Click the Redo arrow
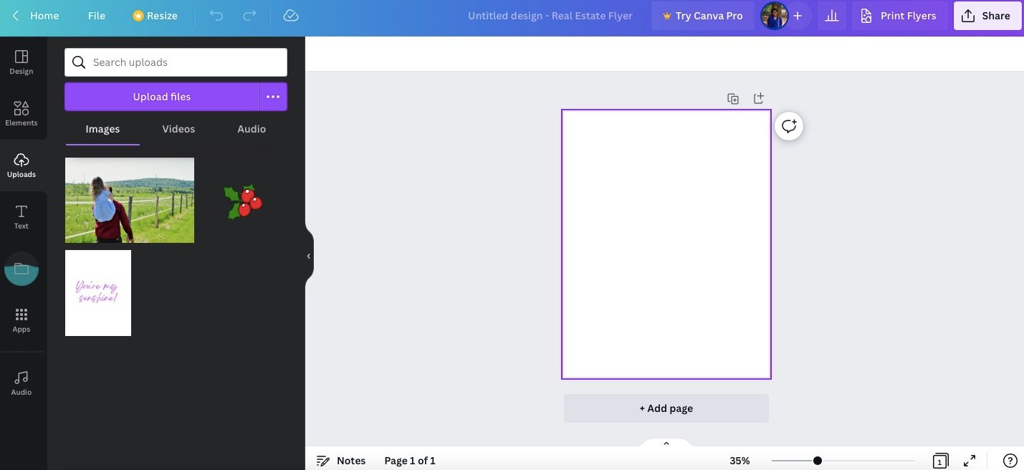 tap(249, 16)
